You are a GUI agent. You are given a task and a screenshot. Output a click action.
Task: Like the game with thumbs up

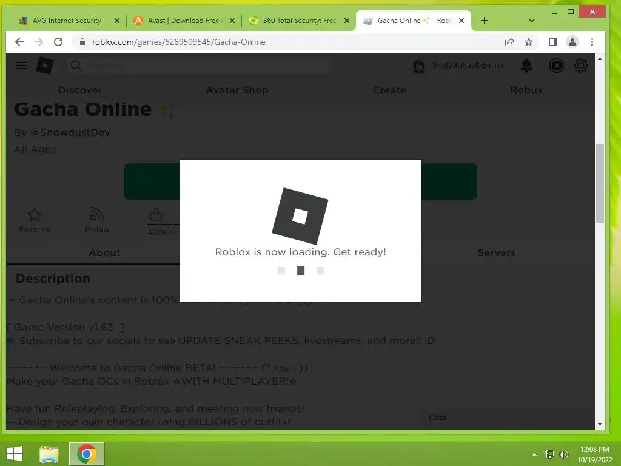click(156, 215)
